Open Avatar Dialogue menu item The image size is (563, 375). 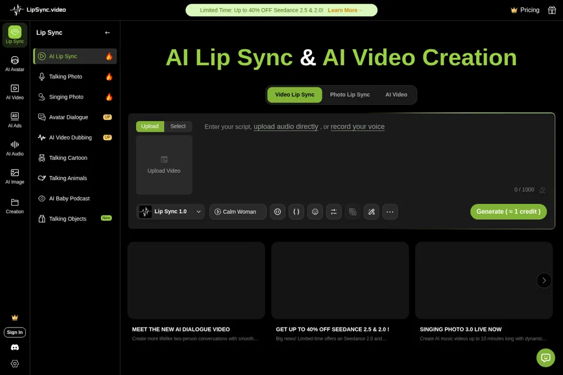click(x=75, y=117)
